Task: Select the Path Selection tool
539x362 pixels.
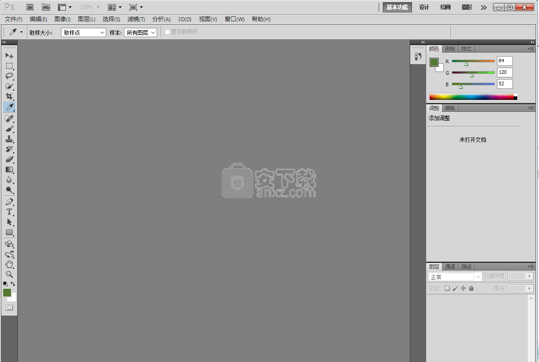Action: (9, 222)
